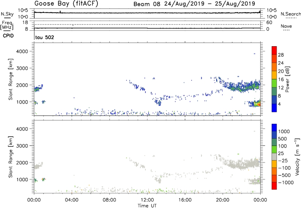Click the '16:00' time axis tick label

click(x=185, y=200)
